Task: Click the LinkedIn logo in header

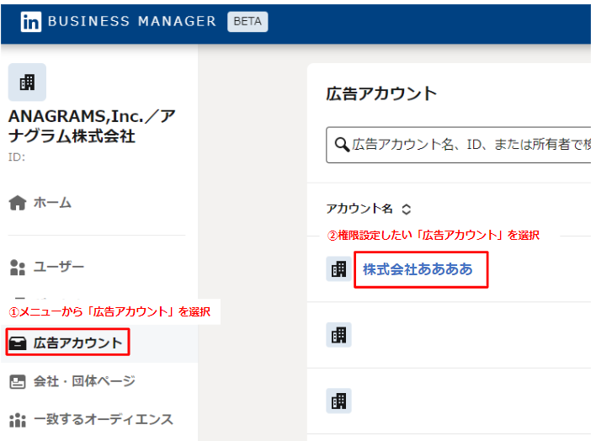Action: coord(31,22)
